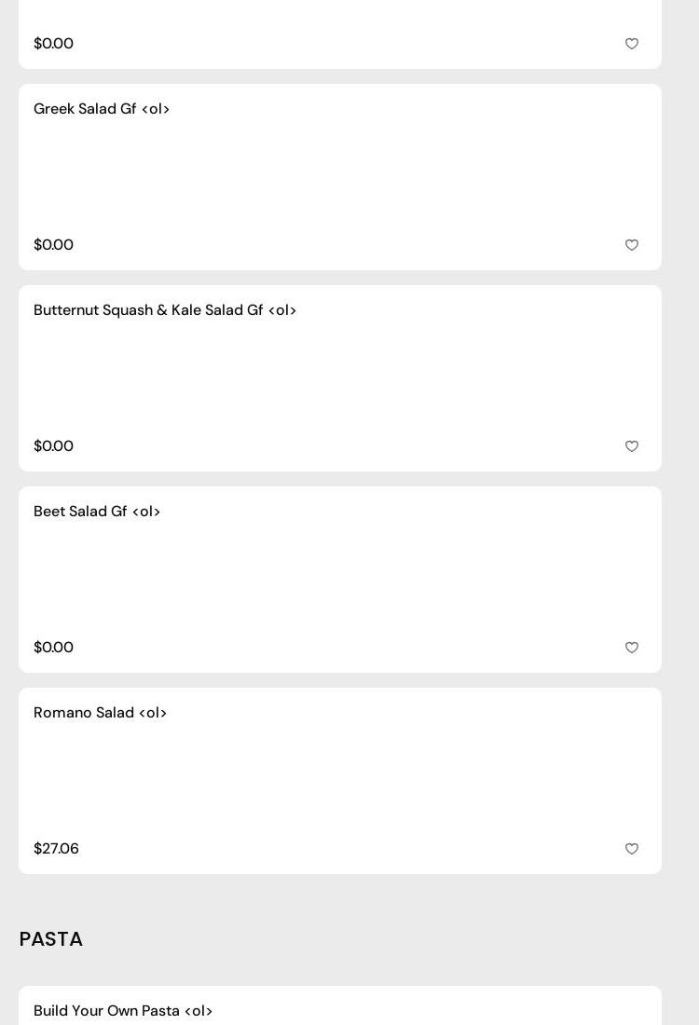Screen dimensions: 699x1025
Task: Click the $0.00 price under Greek Salad
Action: click(53, 245)
